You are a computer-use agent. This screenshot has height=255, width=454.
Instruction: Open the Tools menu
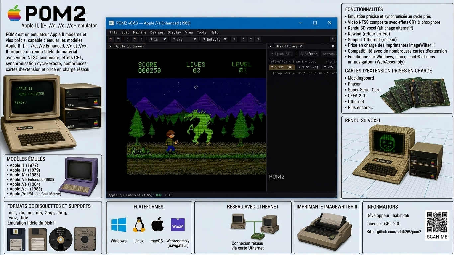[x=202, y=32]
